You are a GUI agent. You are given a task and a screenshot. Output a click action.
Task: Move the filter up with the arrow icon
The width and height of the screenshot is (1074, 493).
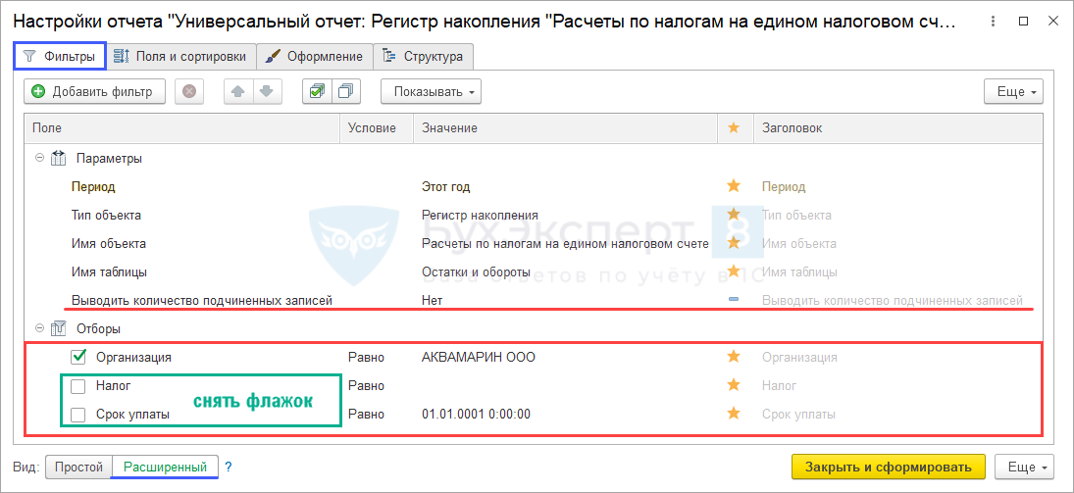(238, 92)
